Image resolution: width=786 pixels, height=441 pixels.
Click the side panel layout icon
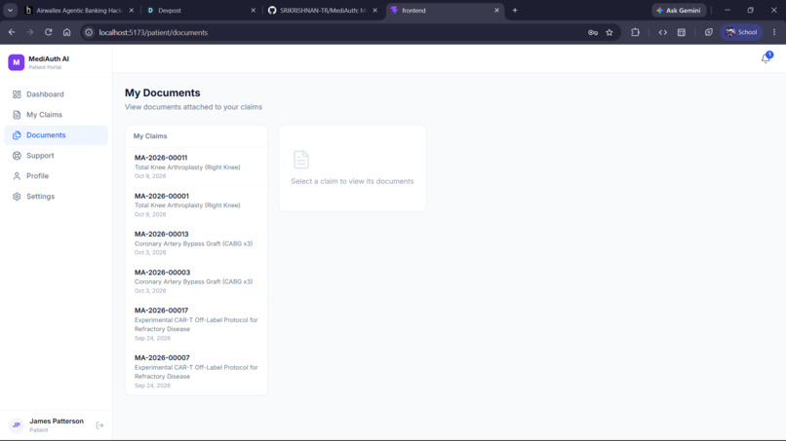[x=682, y=32]
